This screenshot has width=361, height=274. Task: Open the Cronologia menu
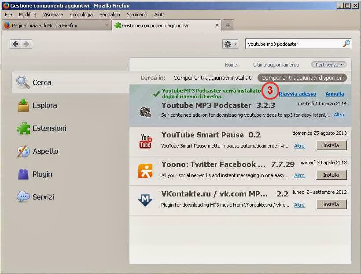(x=81, y=15)
